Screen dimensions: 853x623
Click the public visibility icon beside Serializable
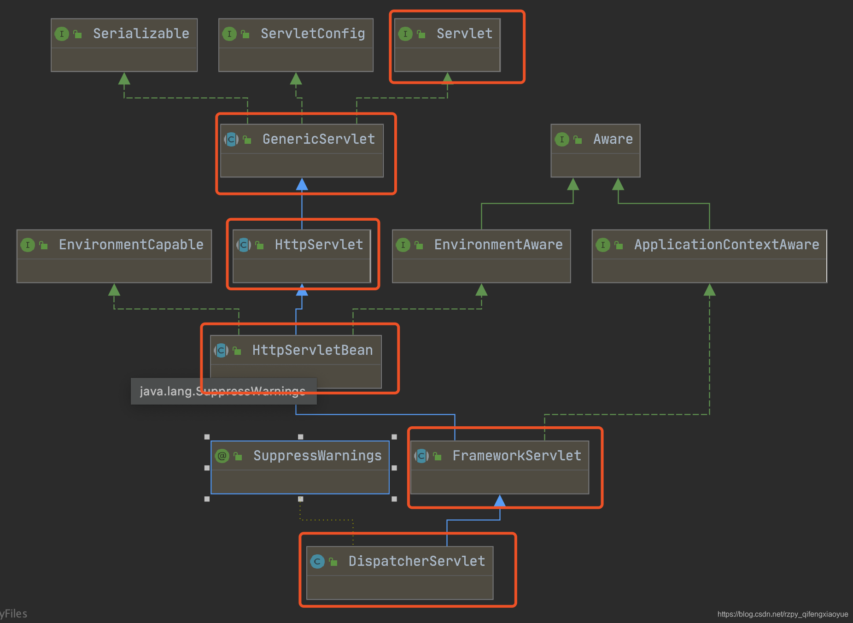point(78,34)
